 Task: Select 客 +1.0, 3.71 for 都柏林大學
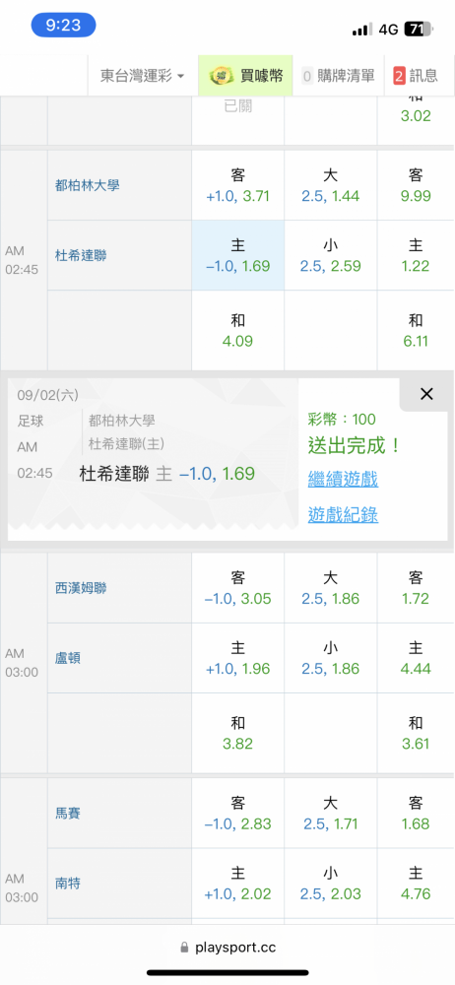[238, 185]
